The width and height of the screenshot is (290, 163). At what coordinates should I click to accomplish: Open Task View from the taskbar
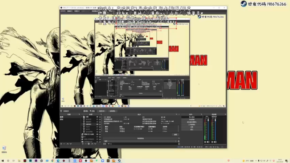click(13, 161)
